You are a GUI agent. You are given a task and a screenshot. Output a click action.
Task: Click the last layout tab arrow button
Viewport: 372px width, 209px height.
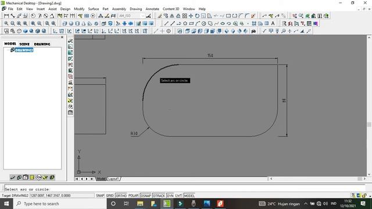(92, 179)
